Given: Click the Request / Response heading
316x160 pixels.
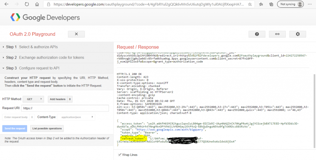Looking at the screenshot, I should pos(138,47).
